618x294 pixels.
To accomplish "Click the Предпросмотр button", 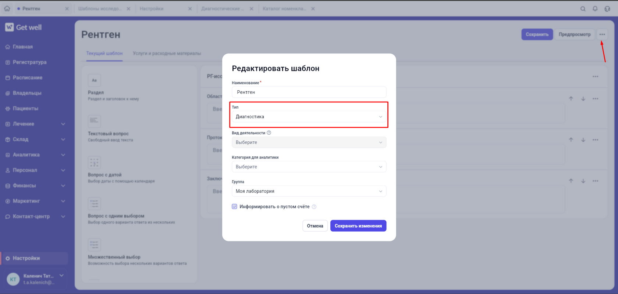I will coord(575,35).
